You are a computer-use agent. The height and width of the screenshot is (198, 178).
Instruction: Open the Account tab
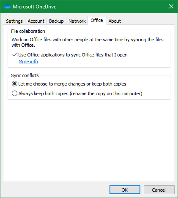(36, 21)
